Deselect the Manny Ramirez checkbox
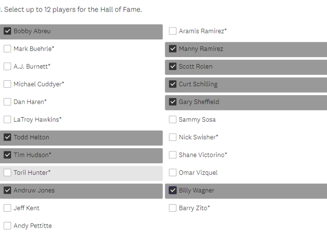This screenshot has height=233, width=327. tap(173, 49)
